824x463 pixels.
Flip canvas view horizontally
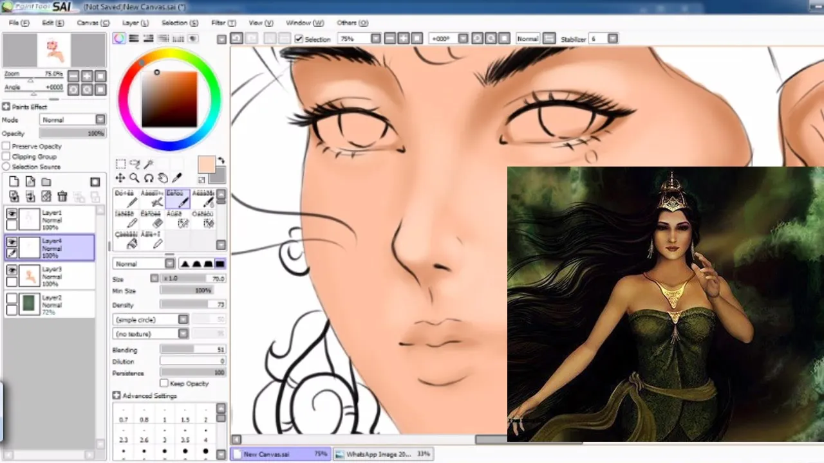click(548, 39)
